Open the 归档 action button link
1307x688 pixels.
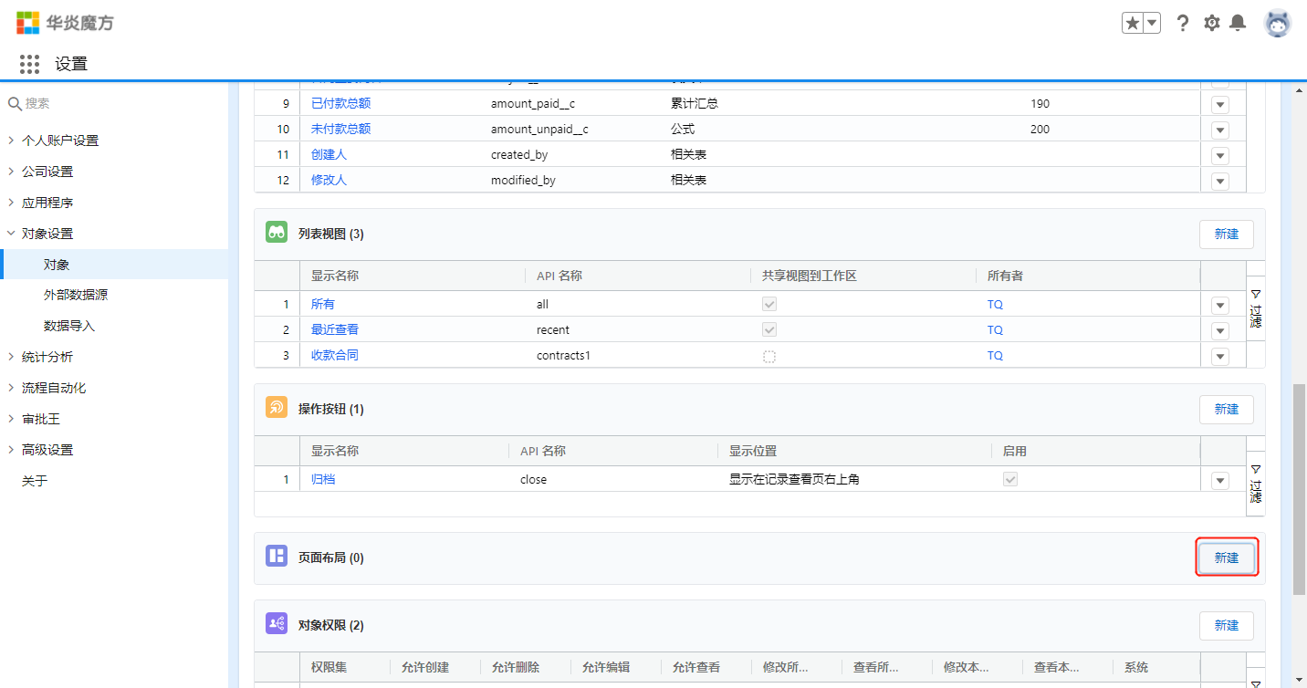(x=323, y=479)
